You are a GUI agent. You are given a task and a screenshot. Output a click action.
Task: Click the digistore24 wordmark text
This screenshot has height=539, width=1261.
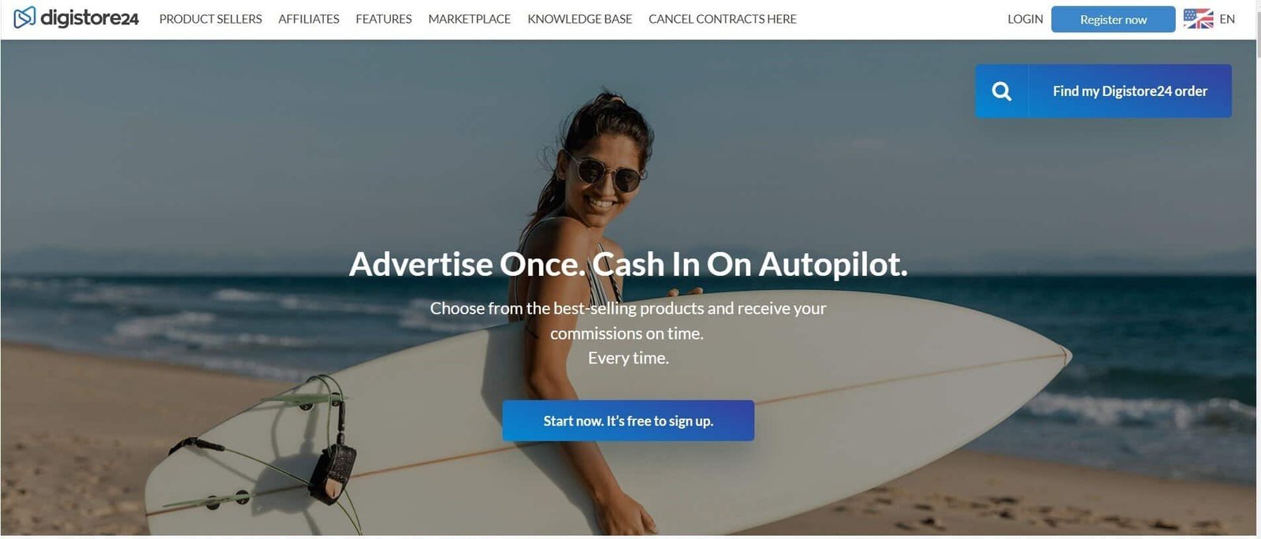point(89,18)
